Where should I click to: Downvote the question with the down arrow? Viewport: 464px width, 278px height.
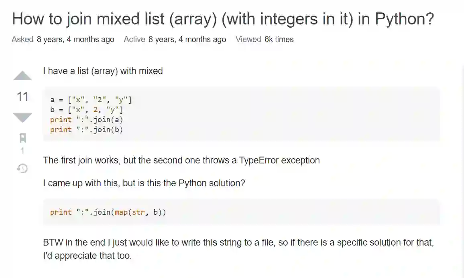(22, 117)
